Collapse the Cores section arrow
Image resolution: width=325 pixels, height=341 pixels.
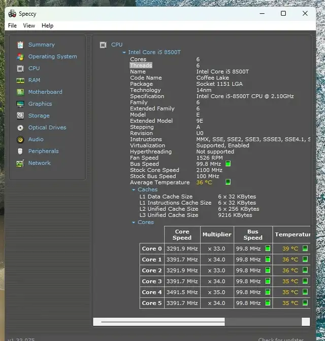pyautogui.click(x=134, y=223)
